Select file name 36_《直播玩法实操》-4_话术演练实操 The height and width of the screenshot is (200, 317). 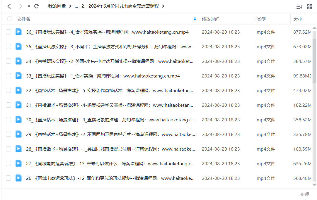point(107,32)
